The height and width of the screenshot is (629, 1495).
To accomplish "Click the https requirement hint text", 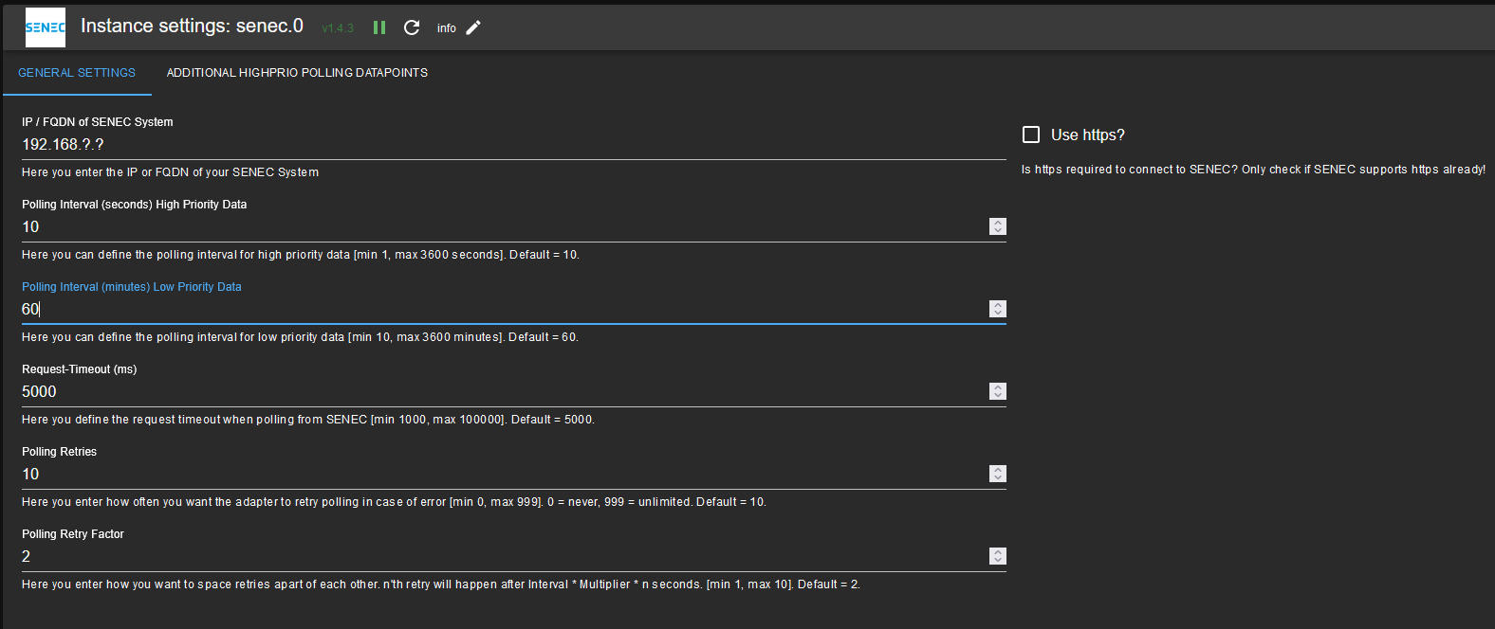I will tap(1253, 170).
